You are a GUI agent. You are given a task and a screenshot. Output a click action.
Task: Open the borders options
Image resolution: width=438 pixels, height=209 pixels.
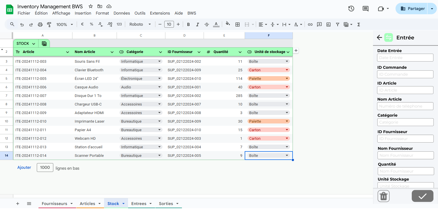(x=237, y=25)
